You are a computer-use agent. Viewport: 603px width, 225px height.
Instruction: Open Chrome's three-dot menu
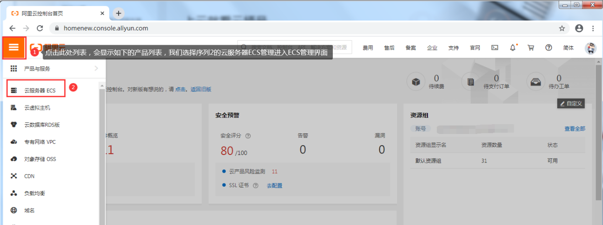tap(593, 28)
